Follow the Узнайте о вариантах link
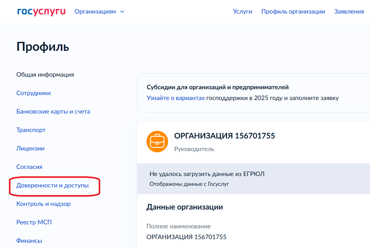 pos(176,98)
